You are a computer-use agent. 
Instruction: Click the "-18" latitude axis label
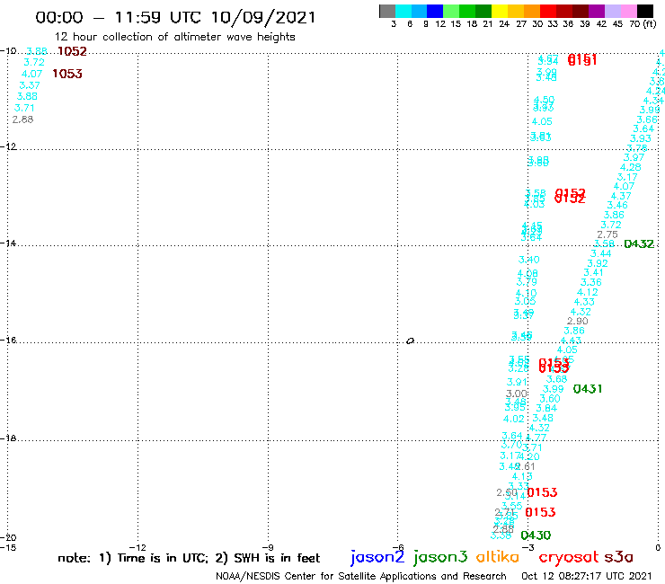click(x=7, y=438)
